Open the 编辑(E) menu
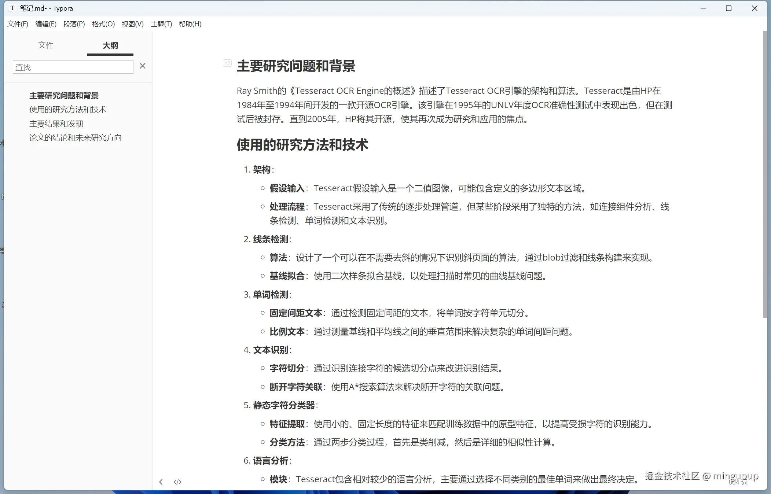Screen dimensions: 771x494 45,24
